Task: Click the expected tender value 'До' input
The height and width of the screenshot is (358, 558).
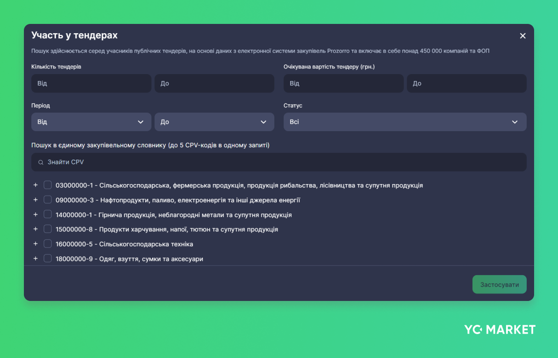Action: [466, 83]
